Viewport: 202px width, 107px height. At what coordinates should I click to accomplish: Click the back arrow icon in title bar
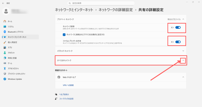(3, 3)
